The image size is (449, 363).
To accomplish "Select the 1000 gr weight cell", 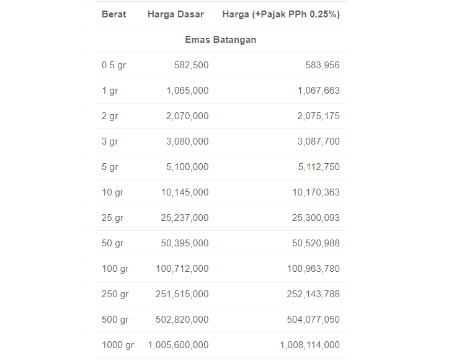I will [x=118, y=345].
